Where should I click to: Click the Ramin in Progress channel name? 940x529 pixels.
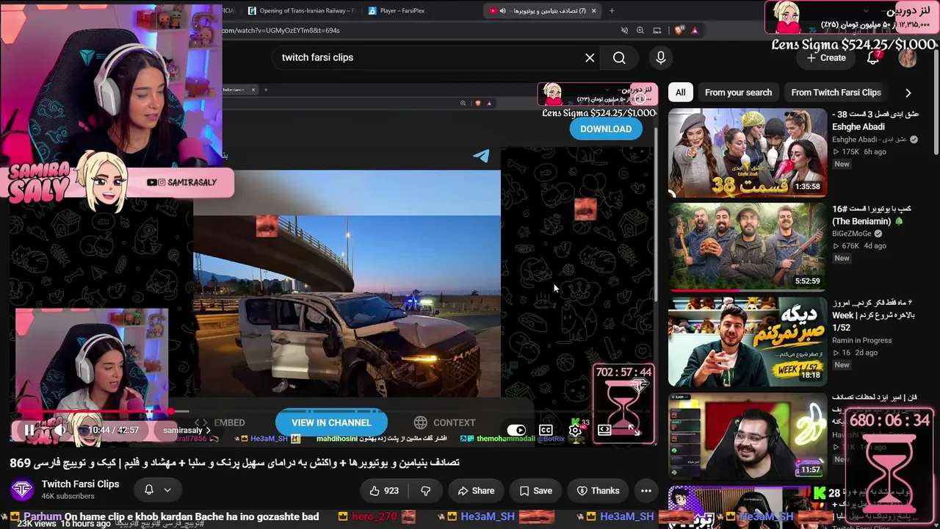[861, 340]
